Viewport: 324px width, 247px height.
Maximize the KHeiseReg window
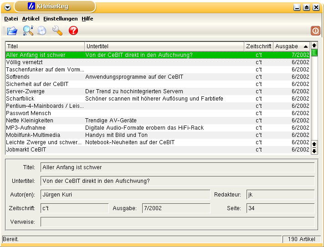(306, 7)
